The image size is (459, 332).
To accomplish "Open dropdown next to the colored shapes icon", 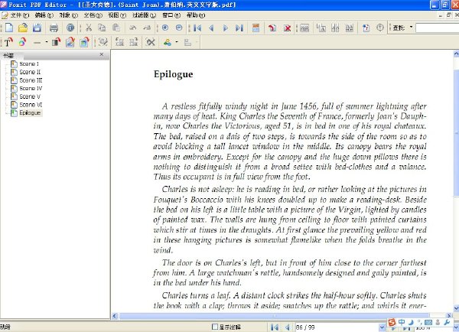I will pos(177,42).
